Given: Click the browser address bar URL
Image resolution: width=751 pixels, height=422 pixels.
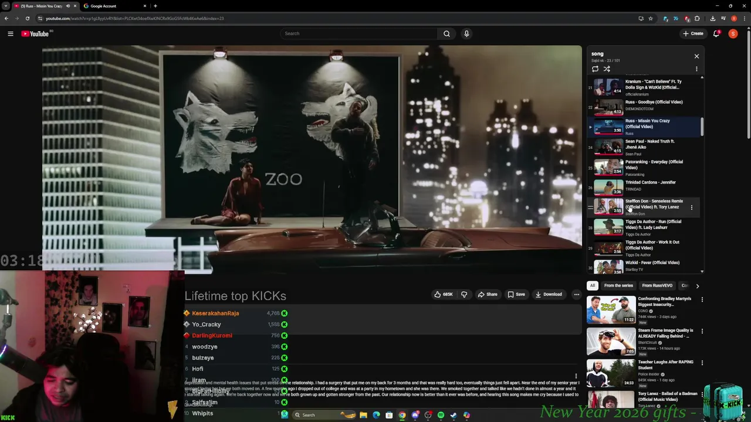Looking at the screenshot, I should pos(135,18).
